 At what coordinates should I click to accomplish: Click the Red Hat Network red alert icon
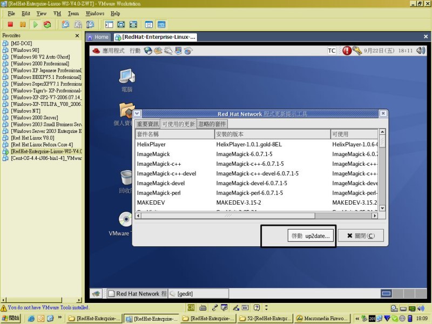[x=347, y=50]
